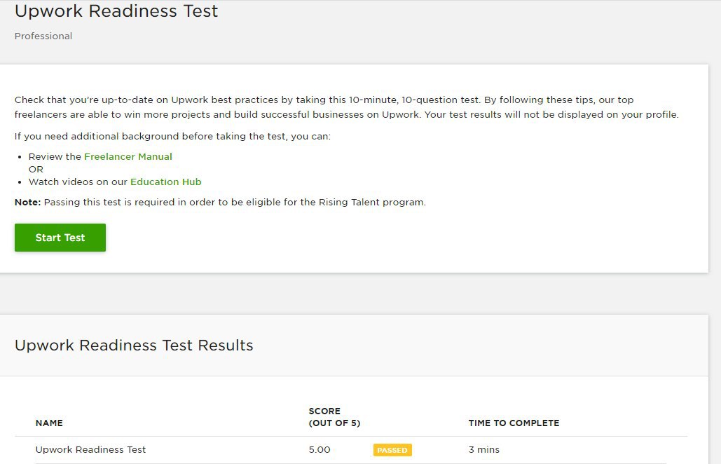Image resolution: width=721 pixels, height=464 pixels.
Task: Click the OR text between bullets
Action: point(36,169)
